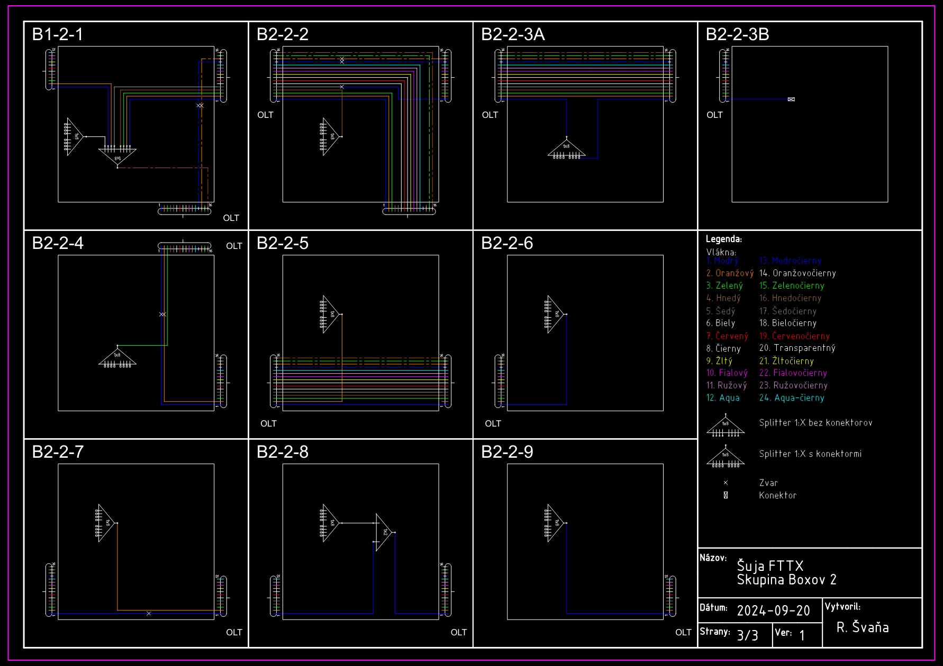Select the Zvar splice symbol in legend

click(x=726, y=483)
